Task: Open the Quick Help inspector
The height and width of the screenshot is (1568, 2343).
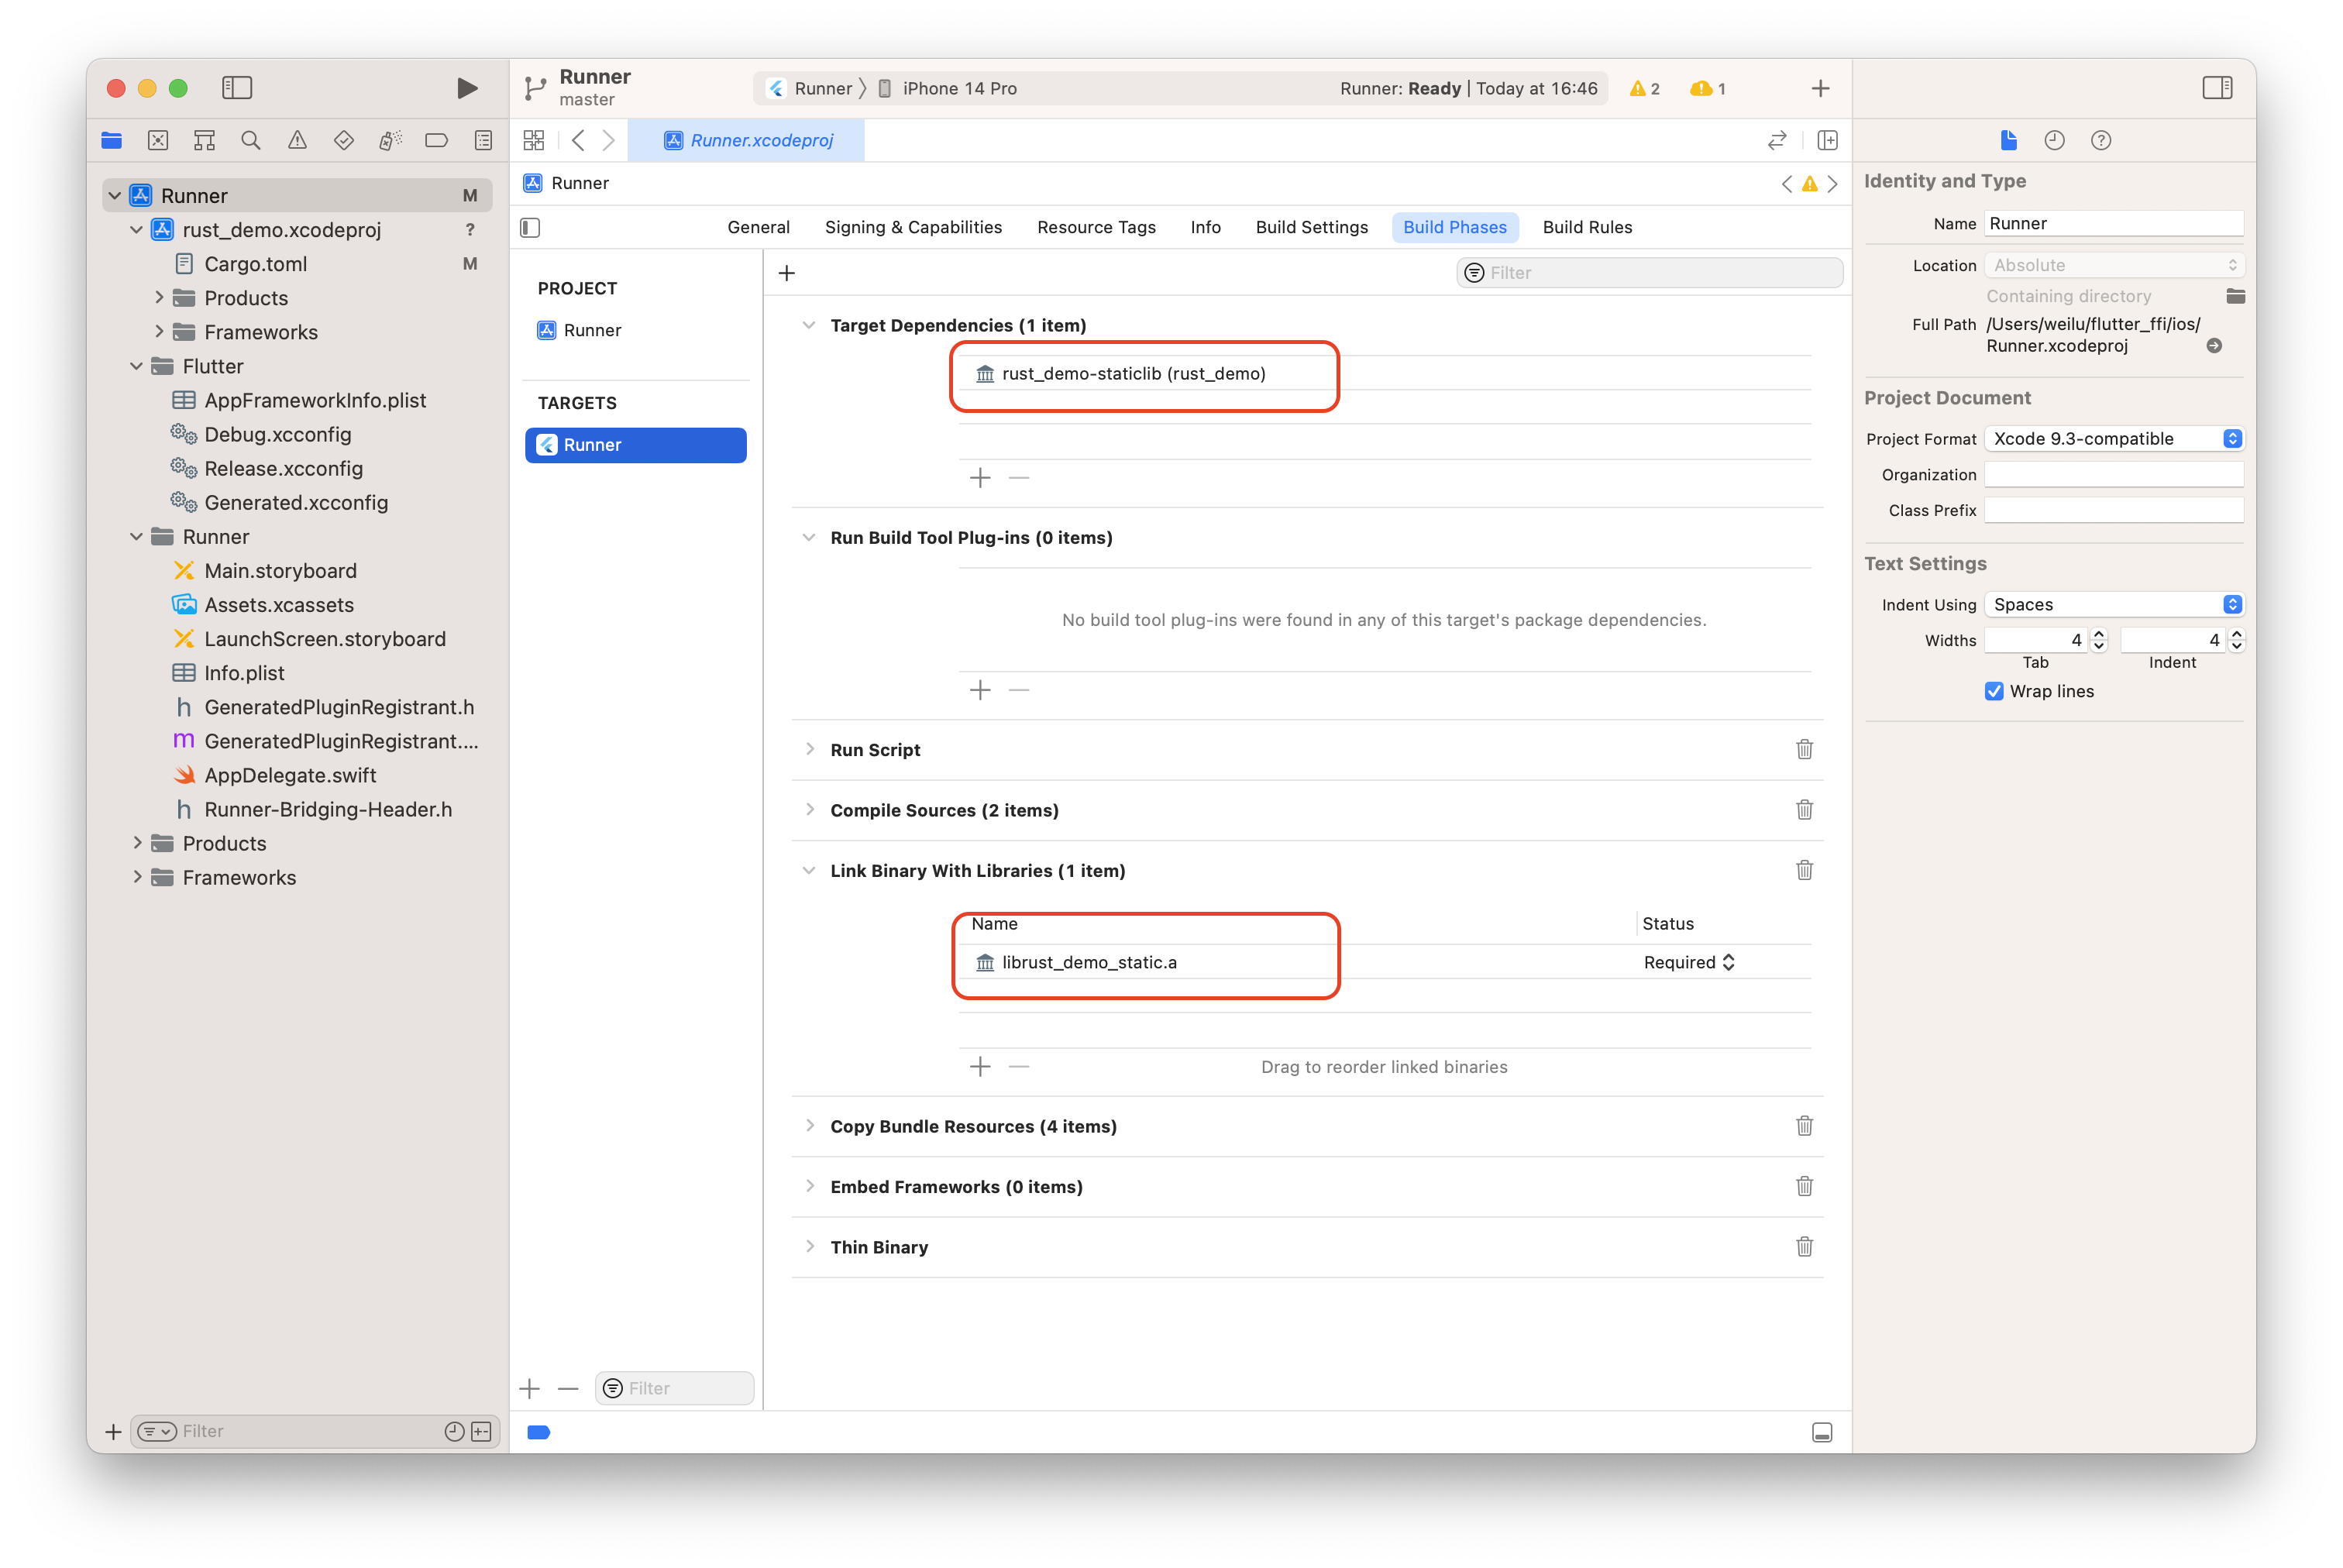Action: [2100, 140]
